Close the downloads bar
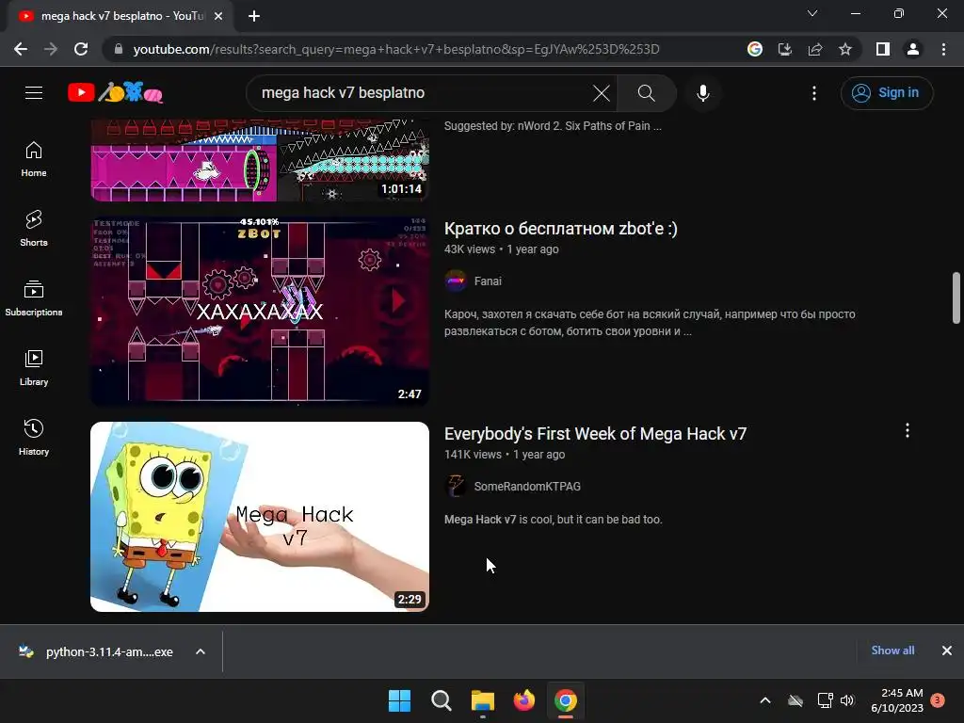 pyautogui.click(x=947, y=651)
